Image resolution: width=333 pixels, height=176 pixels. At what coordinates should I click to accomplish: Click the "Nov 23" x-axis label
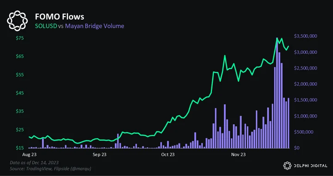pos(238,155)
